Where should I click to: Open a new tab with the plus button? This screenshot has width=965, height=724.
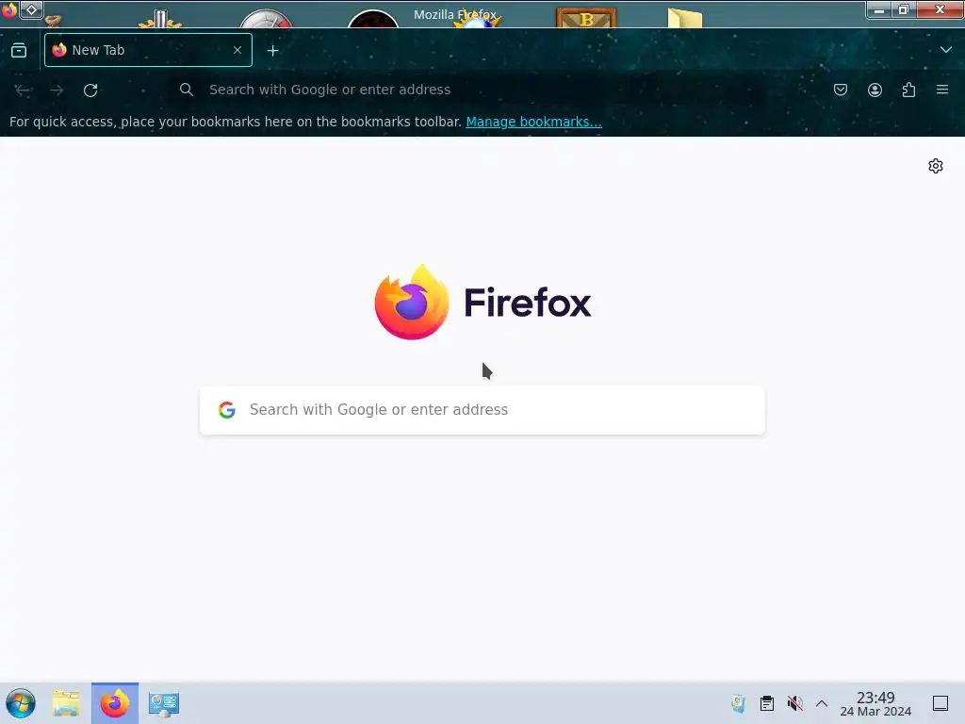[272, 51]
